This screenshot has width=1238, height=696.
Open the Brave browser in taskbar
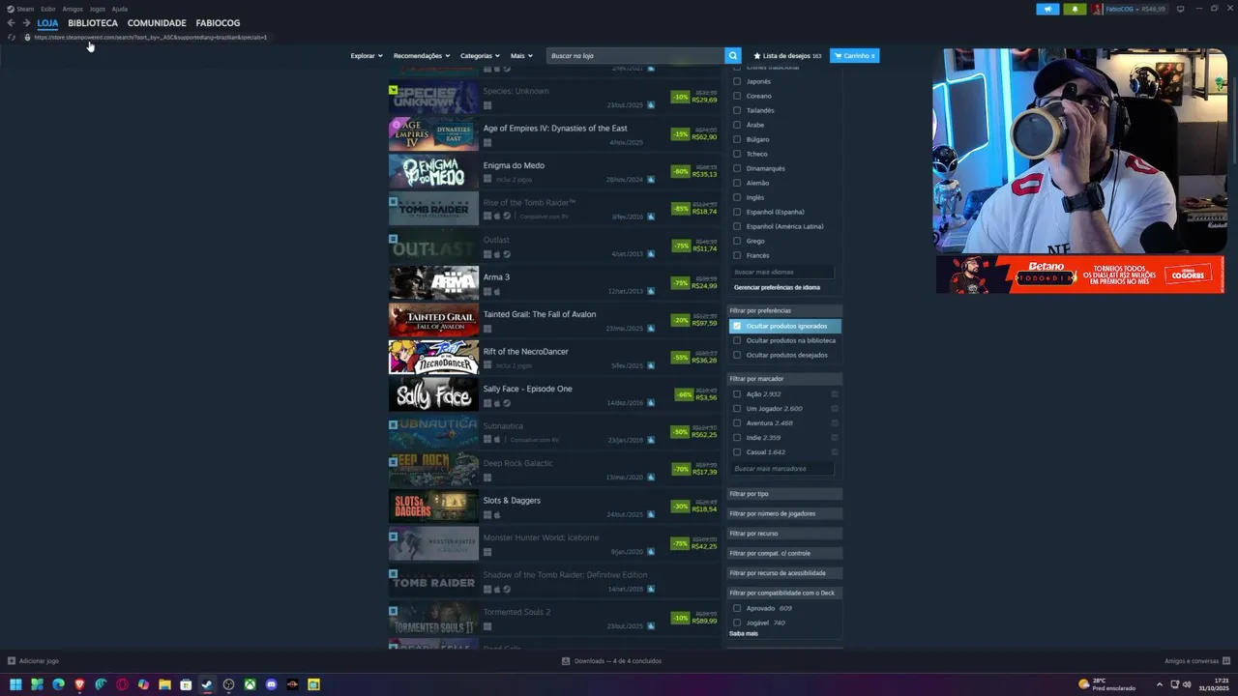(x=79, y=684)
